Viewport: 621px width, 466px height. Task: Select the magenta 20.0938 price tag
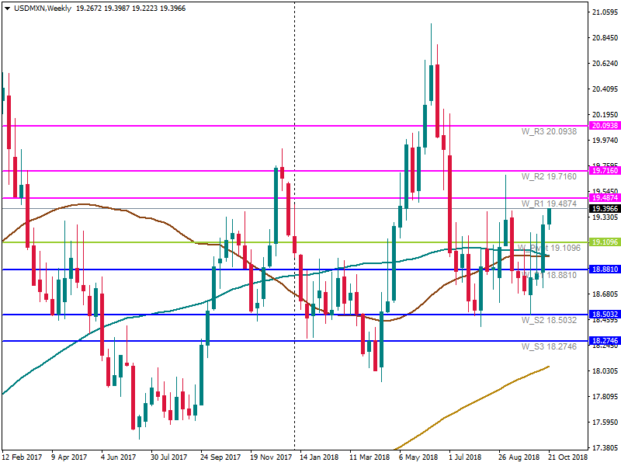click(604, 126)
